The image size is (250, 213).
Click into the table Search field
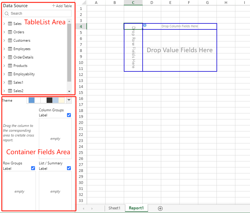point(39,13)
